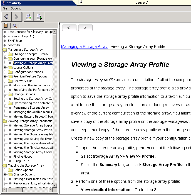Image resolution: width=191 pixels, height=195 pixels.
Task: Open the File menu
Action: pyautogui.click(x=5, y=8)
